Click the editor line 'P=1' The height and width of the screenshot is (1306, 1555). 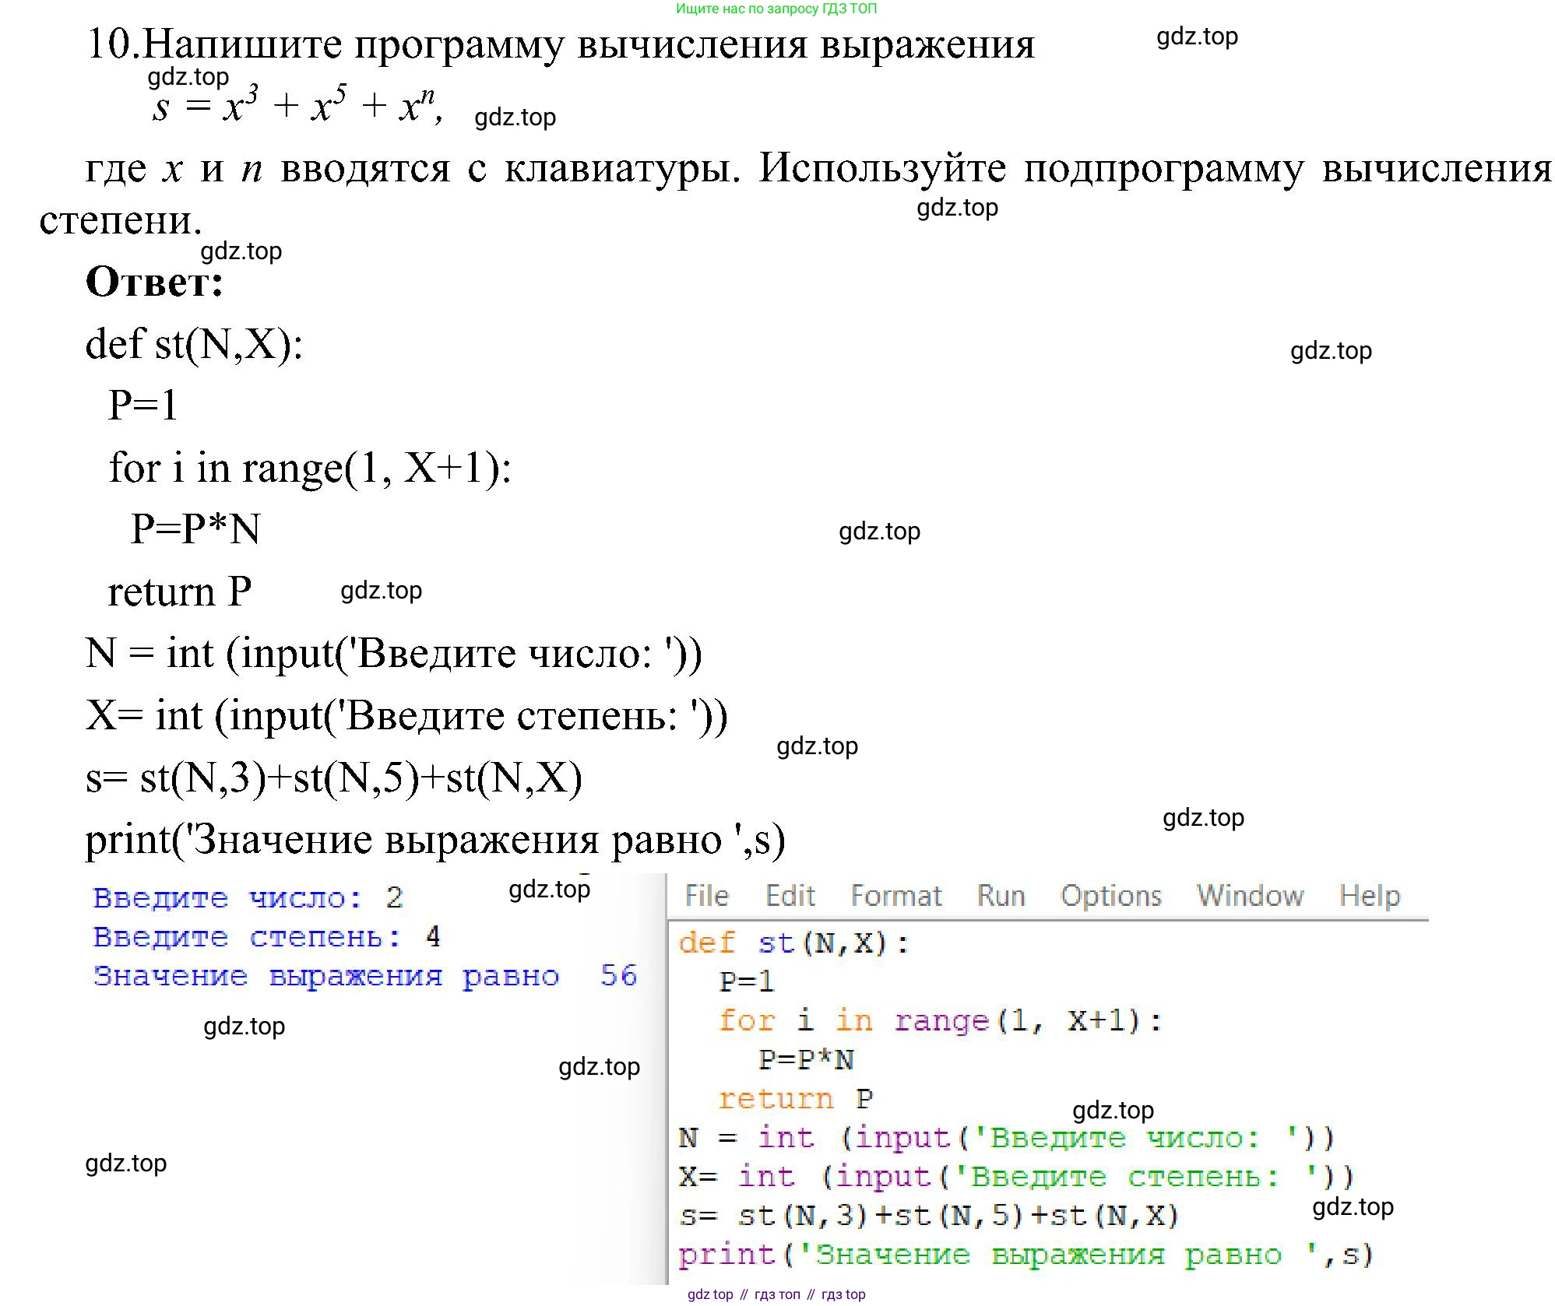coord(746,981)
